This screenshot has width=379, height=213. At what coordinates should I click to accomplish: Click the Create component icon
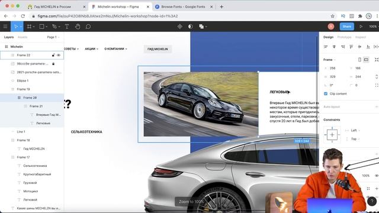180,27
